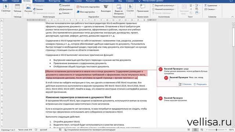Click the signature line icon in Текст group

(197, 5)
